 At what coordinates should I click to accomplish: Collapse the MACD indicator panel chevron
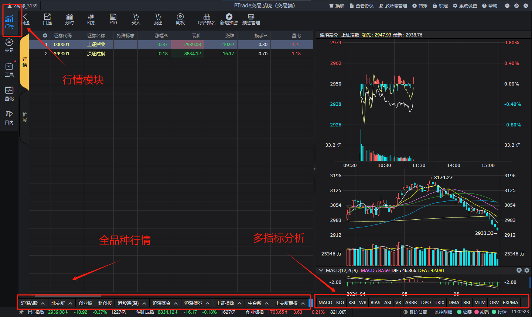click(321, 270)
